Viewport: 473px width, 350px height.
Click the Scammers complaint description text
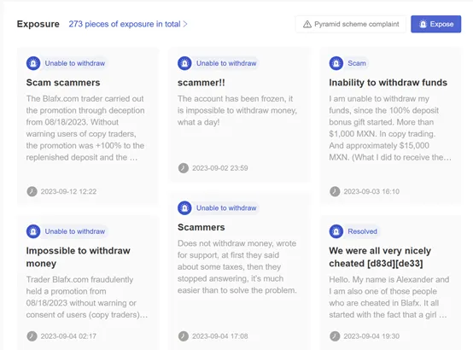tap(237, 266)
